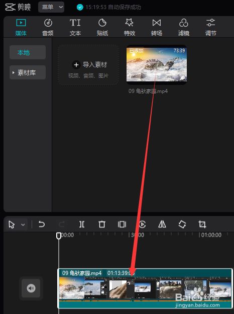Select the 本地 local tab
Screen dimensions: 234x314
pyautogui.click(x=28, y=52)
